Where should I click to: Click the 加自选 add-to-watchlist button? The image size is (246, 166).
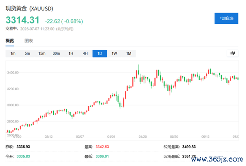coord(226,18)
